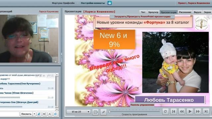
Task: Switch to the Рисование tab
Action: [185, 12]
